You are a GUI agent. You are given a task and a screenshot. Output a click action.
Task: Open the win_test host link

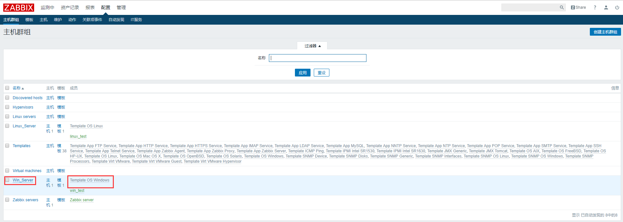coord(77,191)
